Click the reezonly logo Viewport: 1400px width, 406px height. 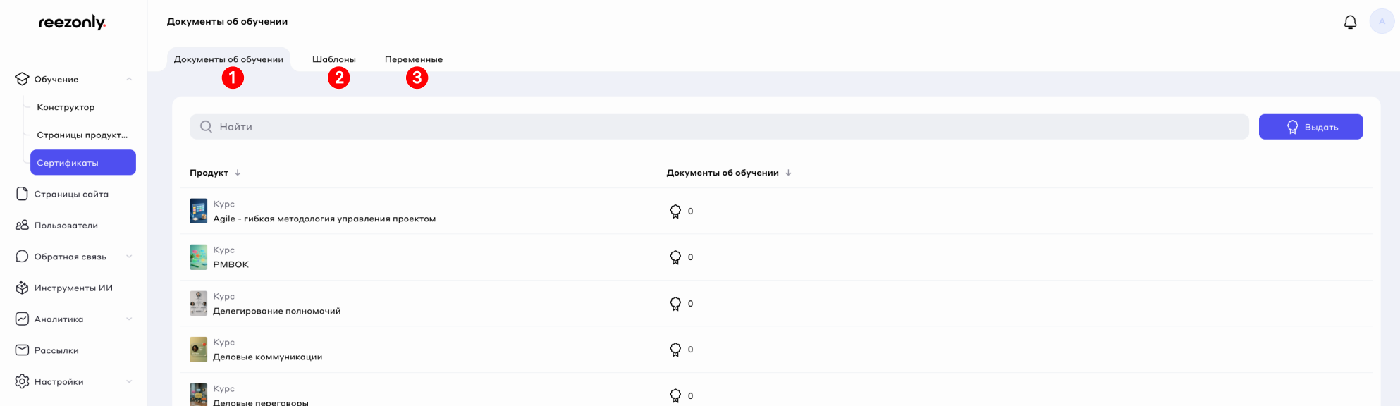72,23
